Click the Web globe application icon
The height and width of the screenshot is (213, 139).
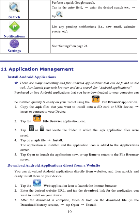pos(37,183)
